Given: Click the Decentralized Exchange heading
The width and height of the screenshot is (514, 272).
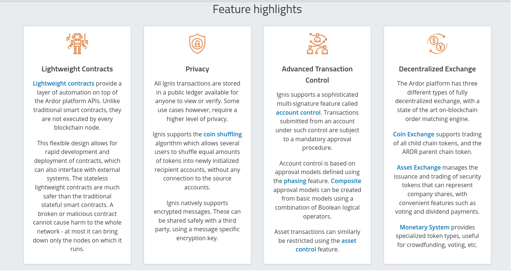Looking at the screenshot, I should tap(437, 69).
